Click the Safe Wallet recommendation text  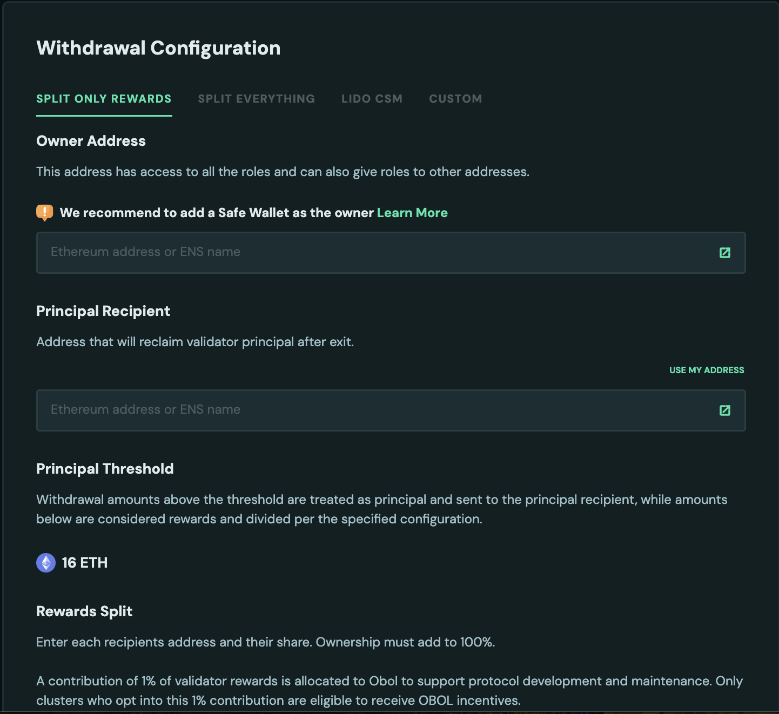click(217, 213)
